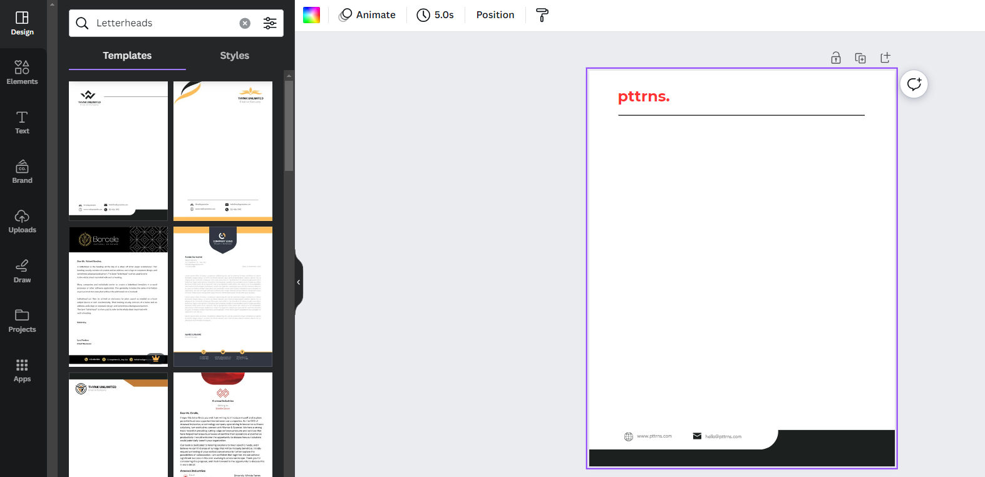Viewport: 985px width, 477px height.
Task: Collapse the side panel with arrow handle
Action: (299, 282)
